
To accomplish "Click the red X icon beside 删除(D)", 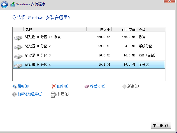I will pos(53,86).
